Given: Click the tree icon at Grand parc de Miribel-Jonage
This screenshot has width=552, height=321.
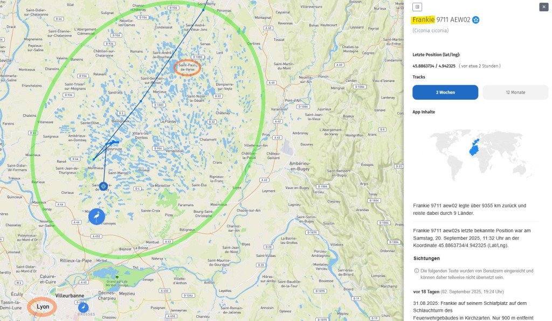Looking at the screenshot, I should coord(116,277).
